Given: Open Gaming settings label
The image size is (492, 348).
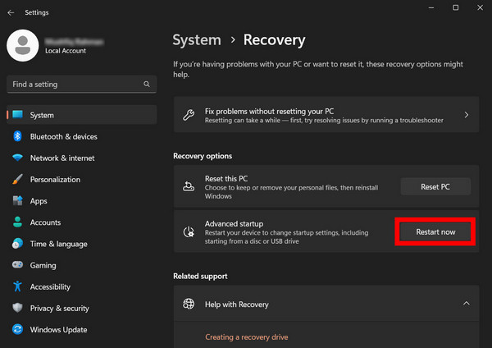Looking at the screenshot, I should tap(43, 265).
